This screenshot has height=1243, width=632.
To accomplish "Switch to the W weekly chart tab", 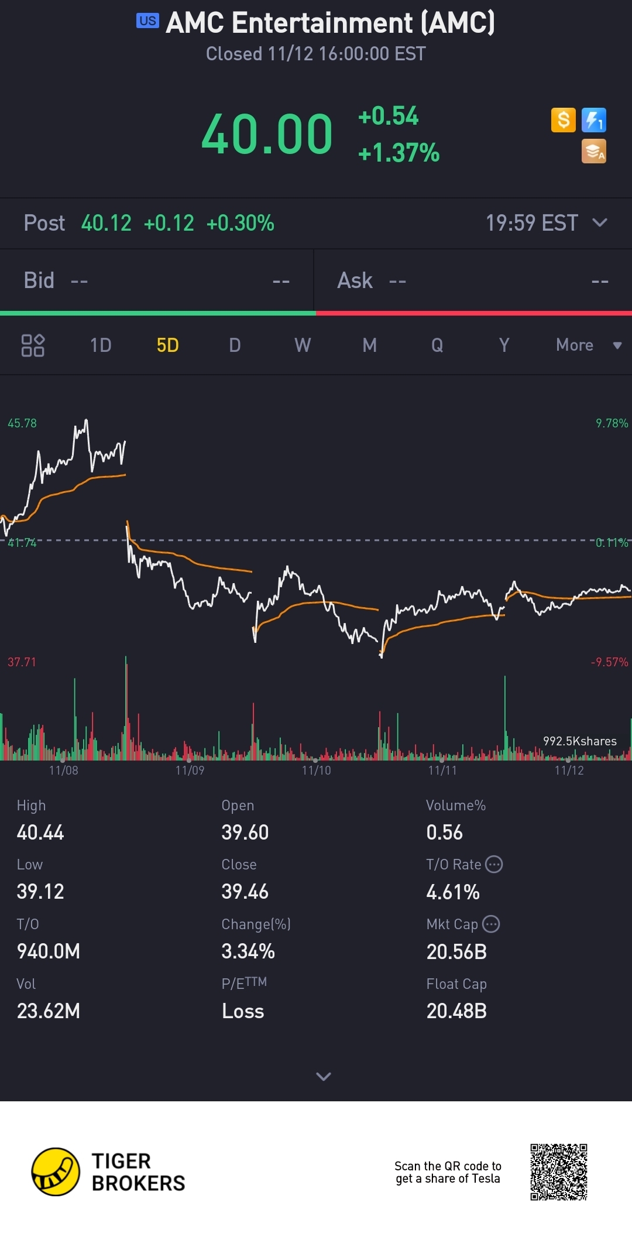I will [x=303, y=345].
